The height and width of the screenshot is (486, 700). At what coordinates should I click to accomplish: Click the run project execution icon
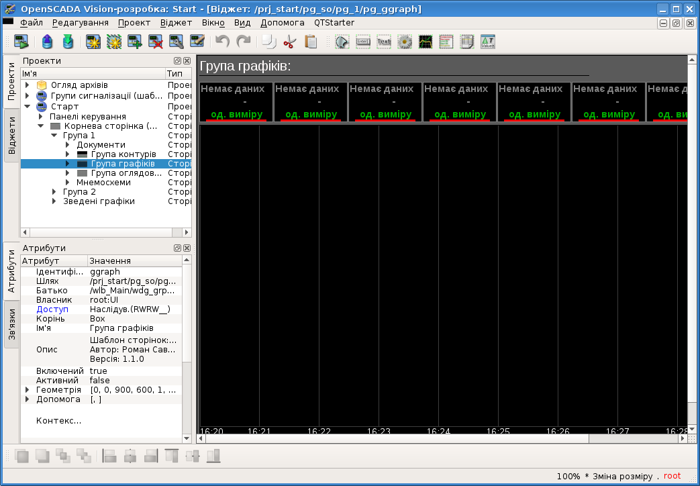tap(21, 42)
